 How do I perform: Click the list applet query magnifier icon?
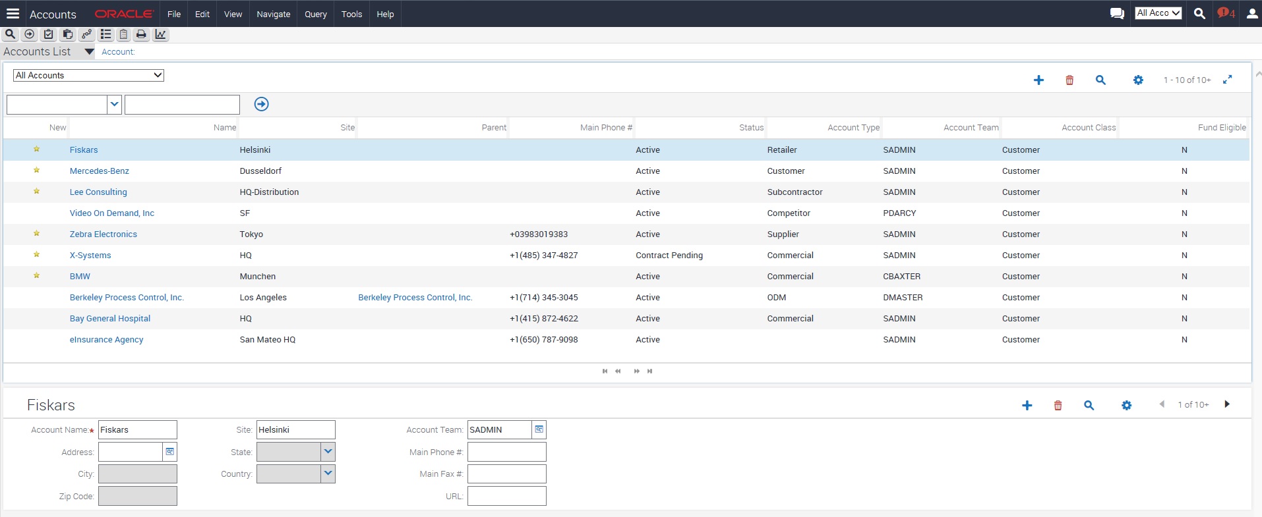(x=1100, y=80)
